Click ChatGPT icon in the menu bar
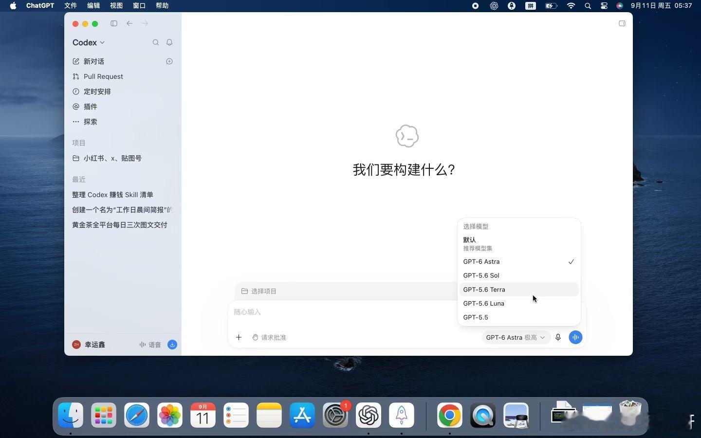701x438 pixels. (x=494, y=6)
